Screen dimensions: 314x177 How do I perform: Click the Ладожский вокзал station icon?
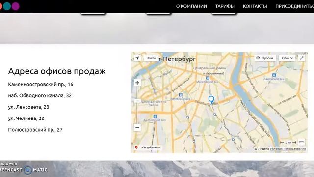pos(274,75)
